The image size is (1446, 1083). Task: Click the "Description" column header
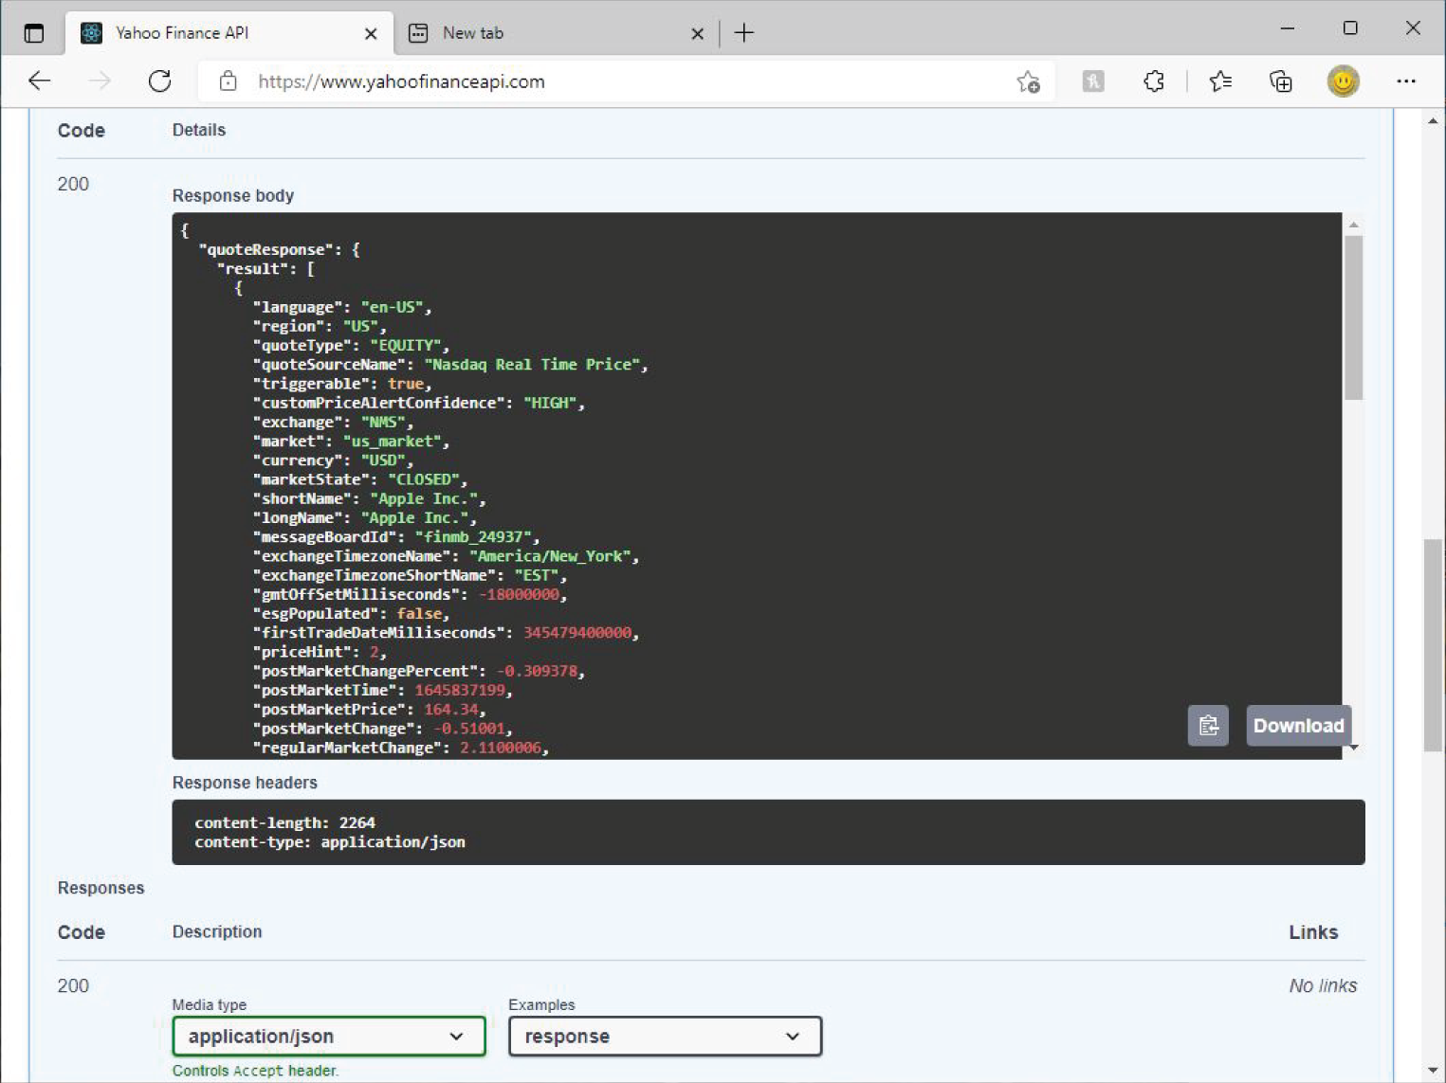pos(217,932)
